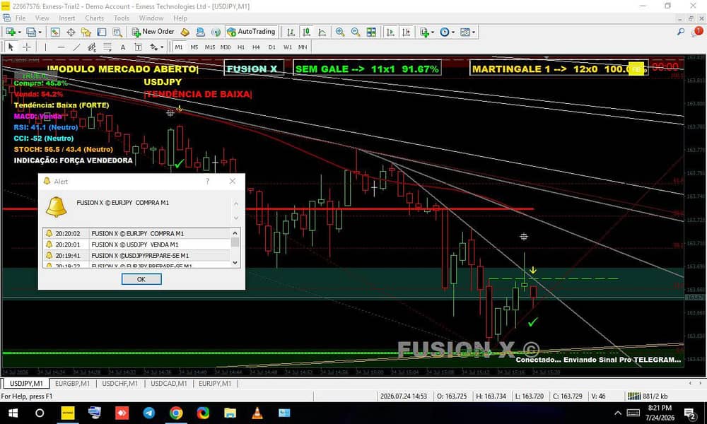The image size is (707, 424).
Task: Select the 20:20:01 USDJPY VENDA M1 alert
Action: (x=137, y=245)
